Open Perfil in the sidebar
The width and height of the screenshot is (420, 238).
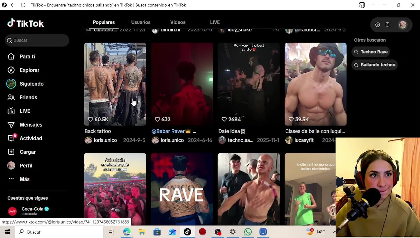(20, 166)
